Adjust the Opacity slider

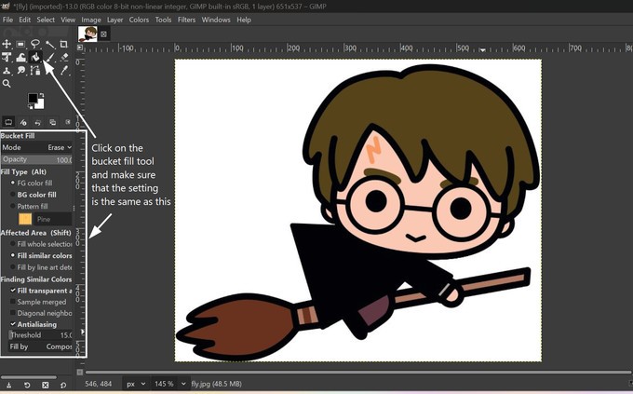pos(36,159)
